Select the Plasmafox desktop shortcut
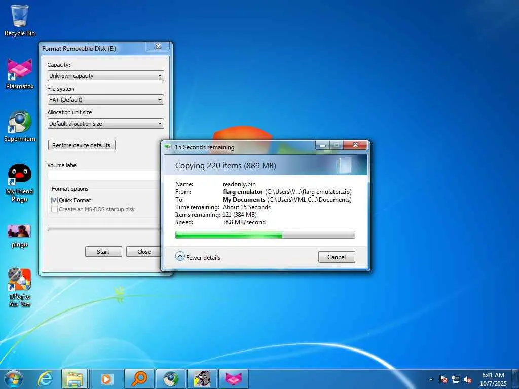519x389 pixels. [x=20, y=73]
